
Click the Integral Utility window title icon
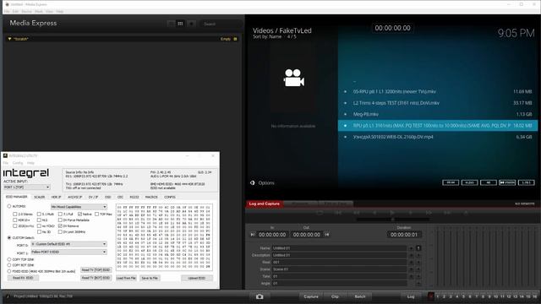pos(5,155)
